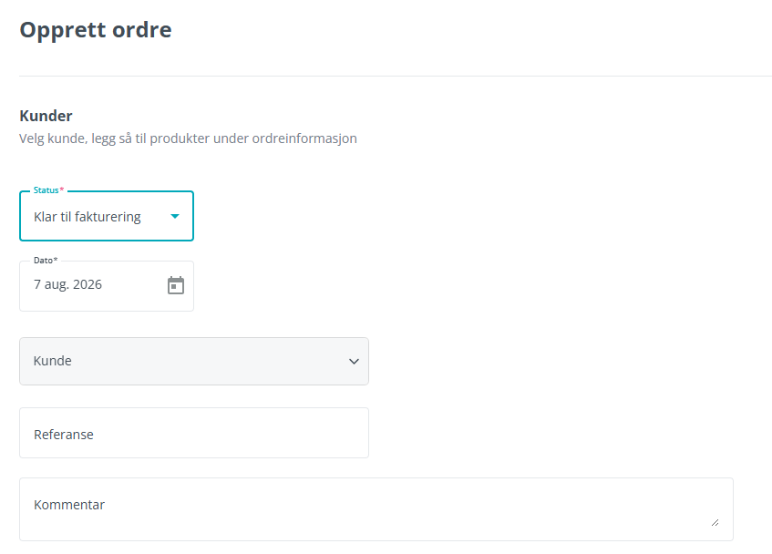Focus the Kommentar text area
Viewport: 772px width, 554px height.
pos(376,509)
